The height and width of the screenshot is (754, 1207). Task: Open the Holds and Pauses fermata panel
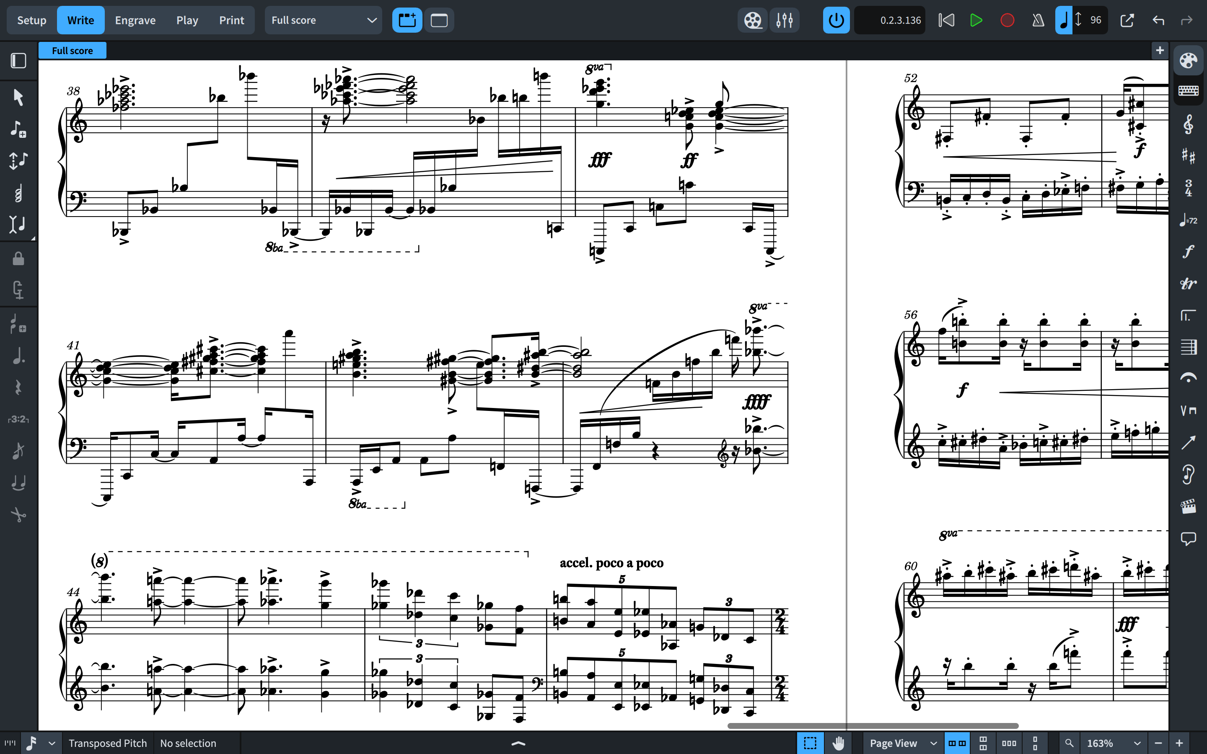[1188, 379]
